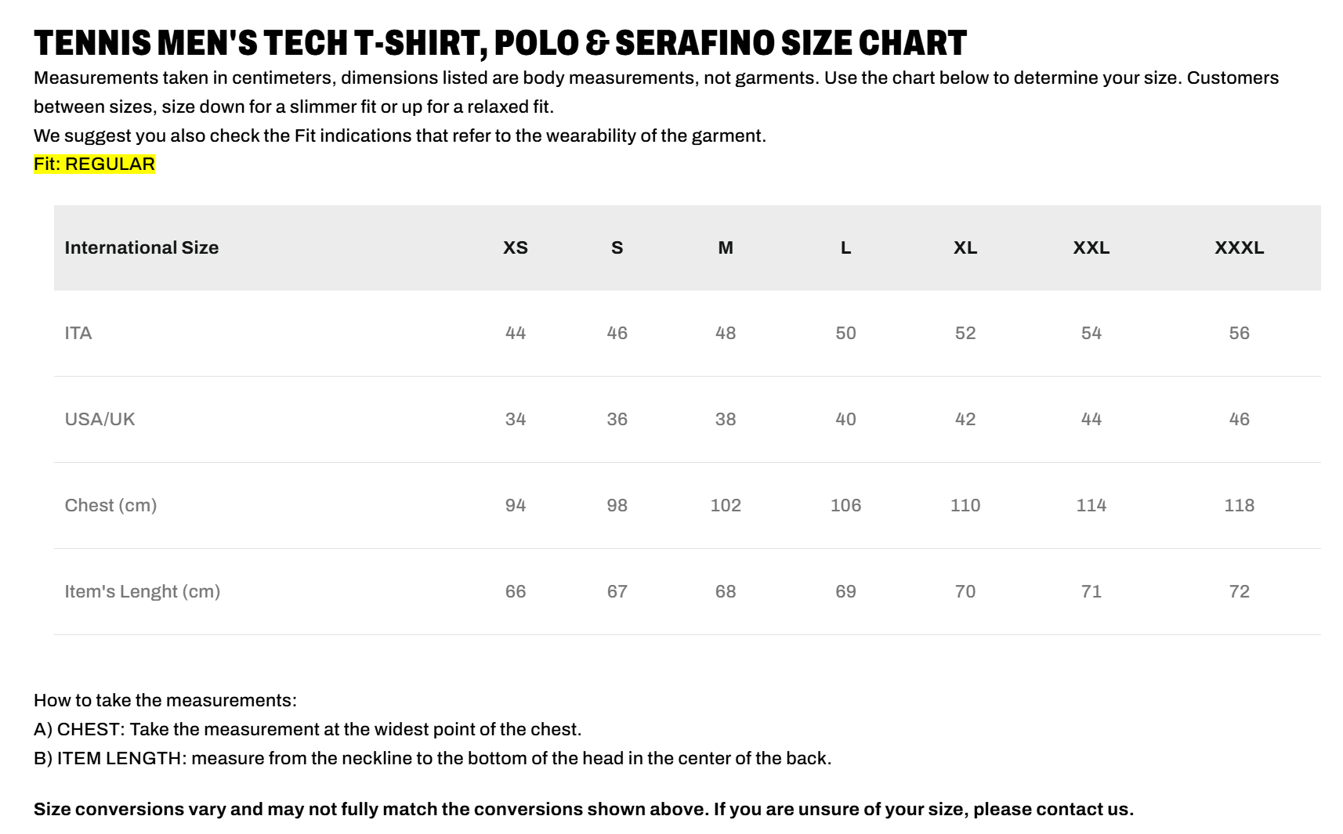Click the XS column header
1343x834 pixels.
click(x=515, y=247)
